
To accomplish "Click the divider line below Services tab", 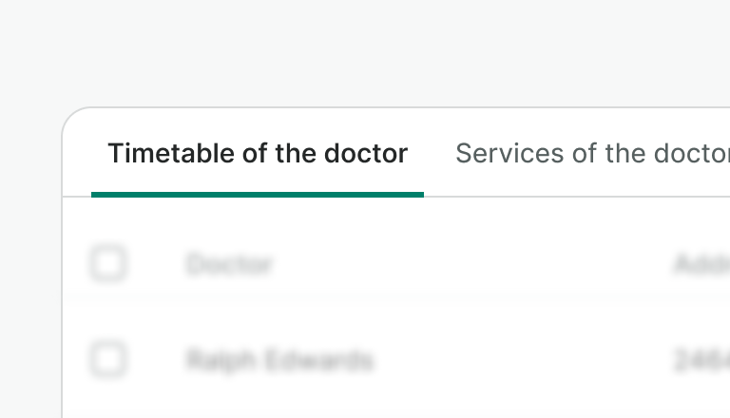I will [589, 197].
